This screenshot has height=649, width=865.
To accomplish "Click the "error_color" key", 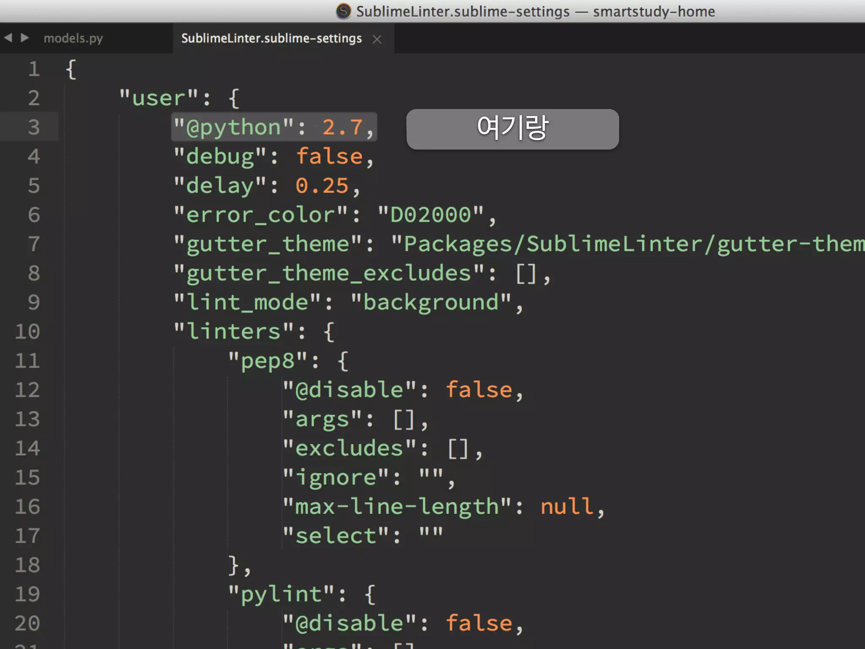I will (x=261, y=215).
